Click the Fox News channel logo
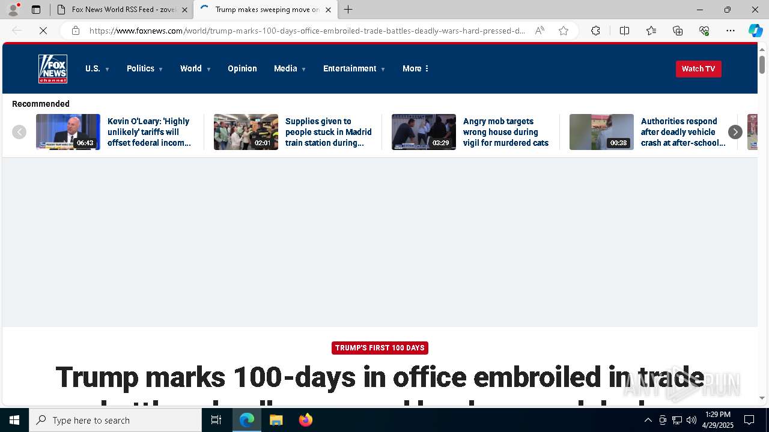 click(x=53, y=69)
